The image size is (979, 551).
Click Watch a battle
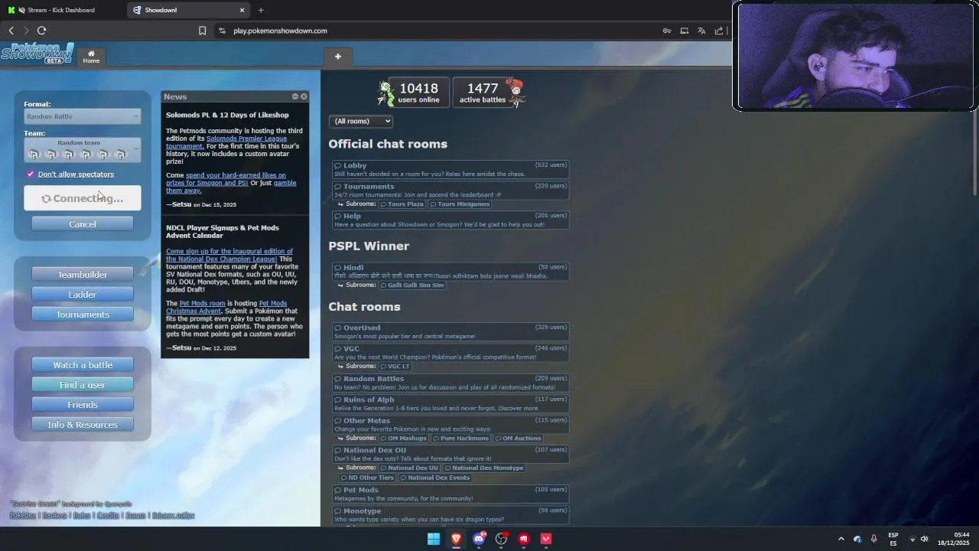[83, 365]
